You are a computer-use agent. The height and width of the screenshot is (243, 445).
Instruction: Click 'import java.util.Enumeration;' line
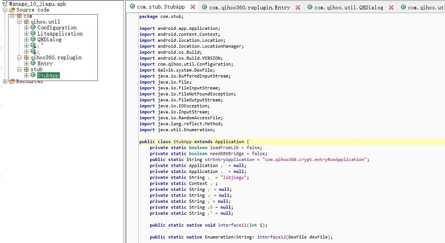pyautogui.click(x=177, y=130)
